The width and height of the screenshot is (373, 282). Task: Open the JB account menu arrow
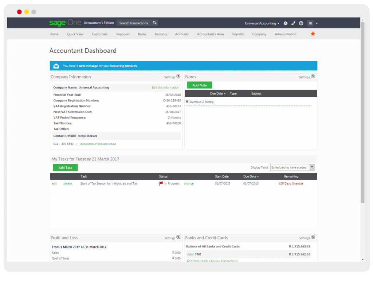click(317, 23)
